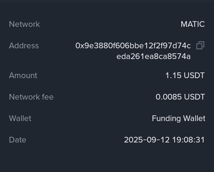Click the Date field label
Screen dimensions: 214x172
click(18, 140)
